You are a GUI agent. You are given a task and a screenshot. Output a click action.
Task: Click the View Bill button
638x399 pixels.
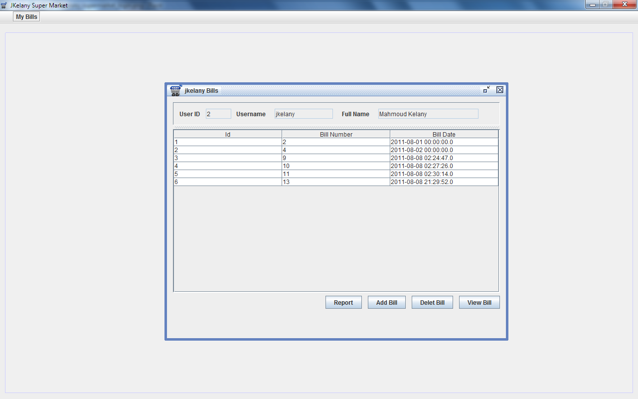[479, 302]
